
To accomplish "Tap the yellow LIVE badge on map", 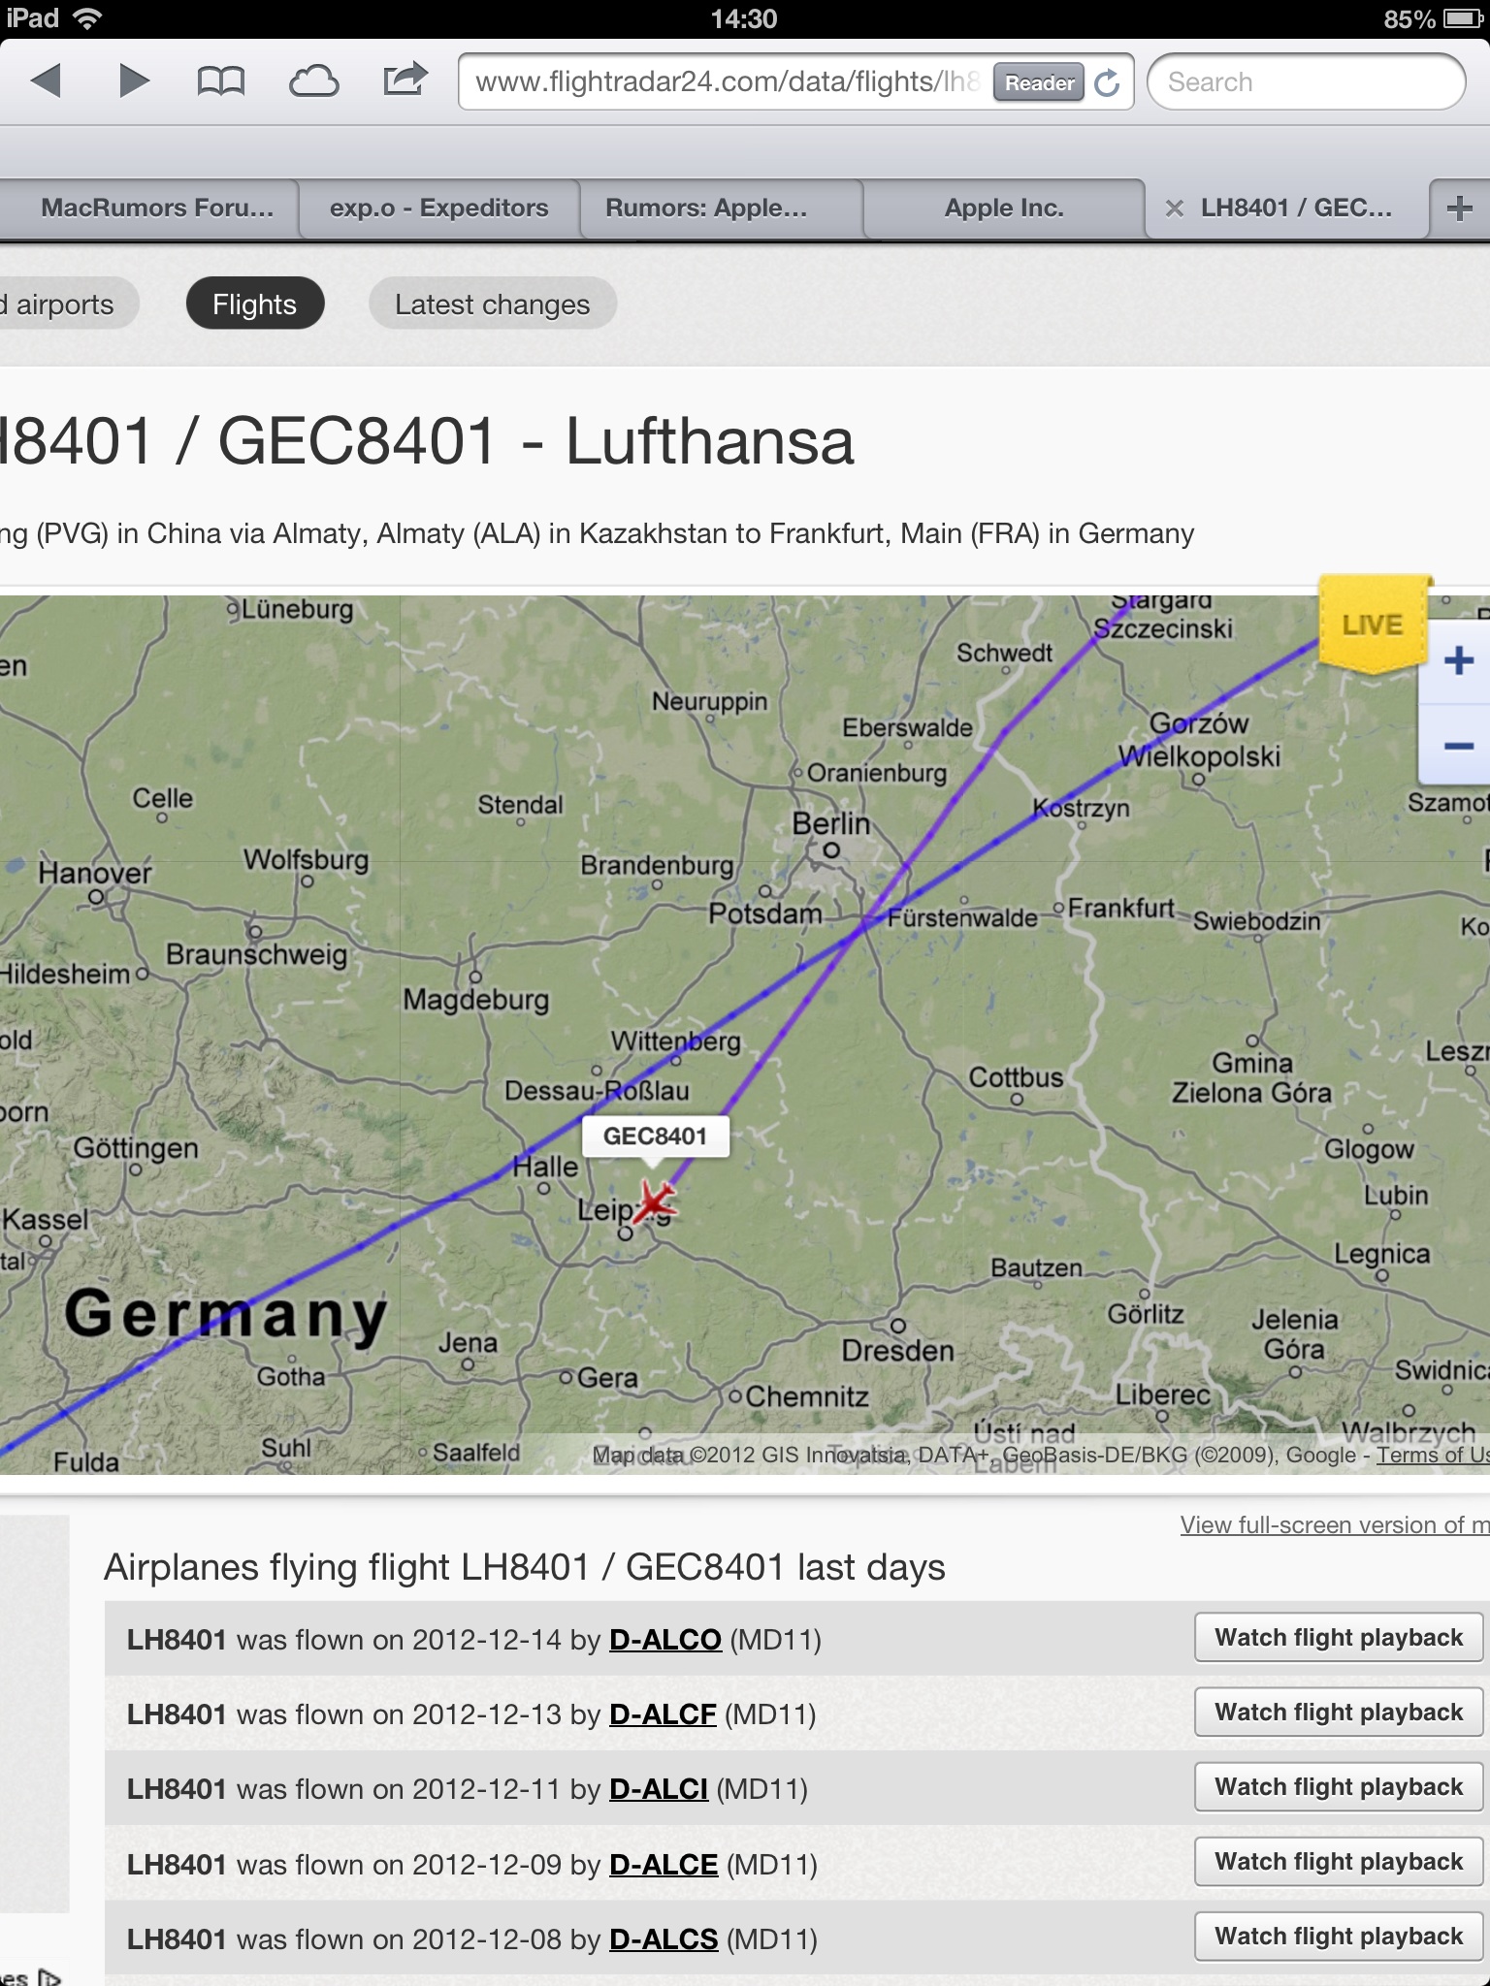I will (1374, 625).
